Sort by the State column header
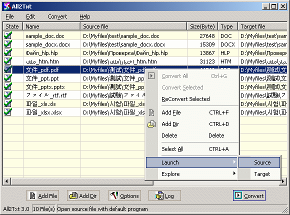 (x=13, y=26)
